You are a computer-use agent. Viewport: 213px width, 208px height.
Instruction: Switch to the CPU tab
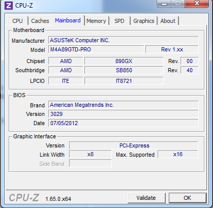pyautogui.click(x=17, y=21)
